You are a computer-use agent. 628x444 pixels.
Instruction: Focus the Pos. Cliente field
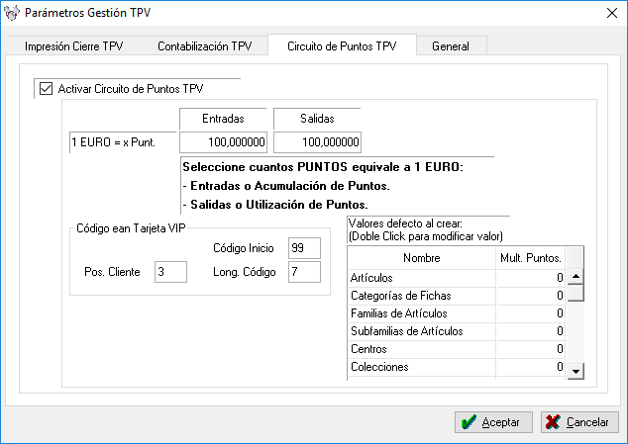coord(170,272)
